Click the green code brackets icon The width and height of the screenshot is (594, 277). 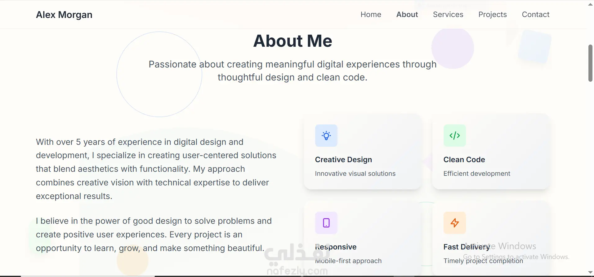[x=454, y=136]
